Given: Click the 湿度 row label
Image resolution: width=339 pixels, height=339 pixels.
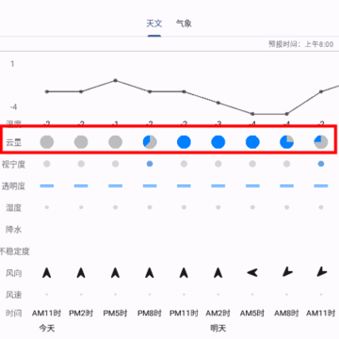Looking at the screenshot, I should coord(13,208).
